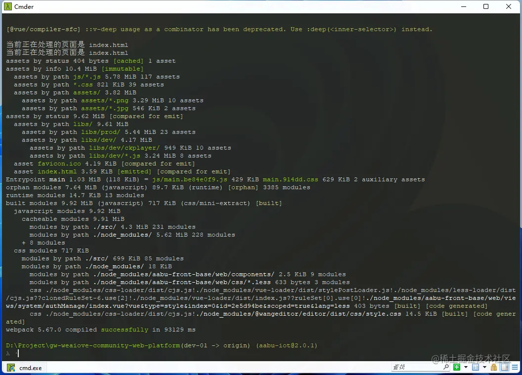Maximize the Cmder window

486,6
